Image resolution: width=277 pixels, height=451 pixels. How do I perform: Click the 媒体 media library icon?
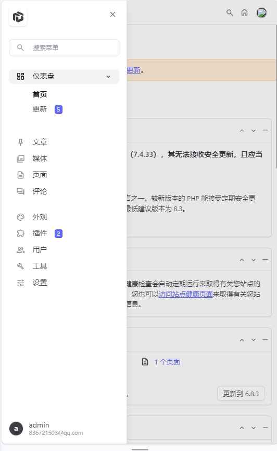pyautogui.click(x=20, y=159)
